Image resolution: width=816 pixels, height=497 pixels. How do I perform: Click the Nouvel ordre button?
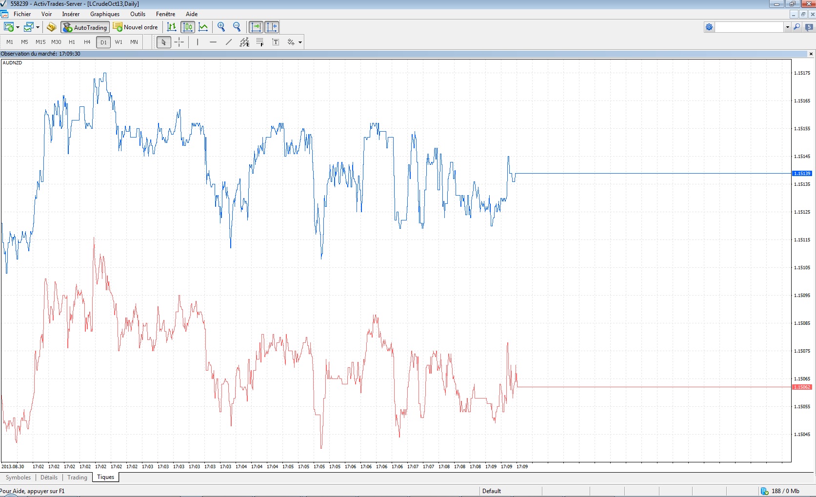(136, 27)
